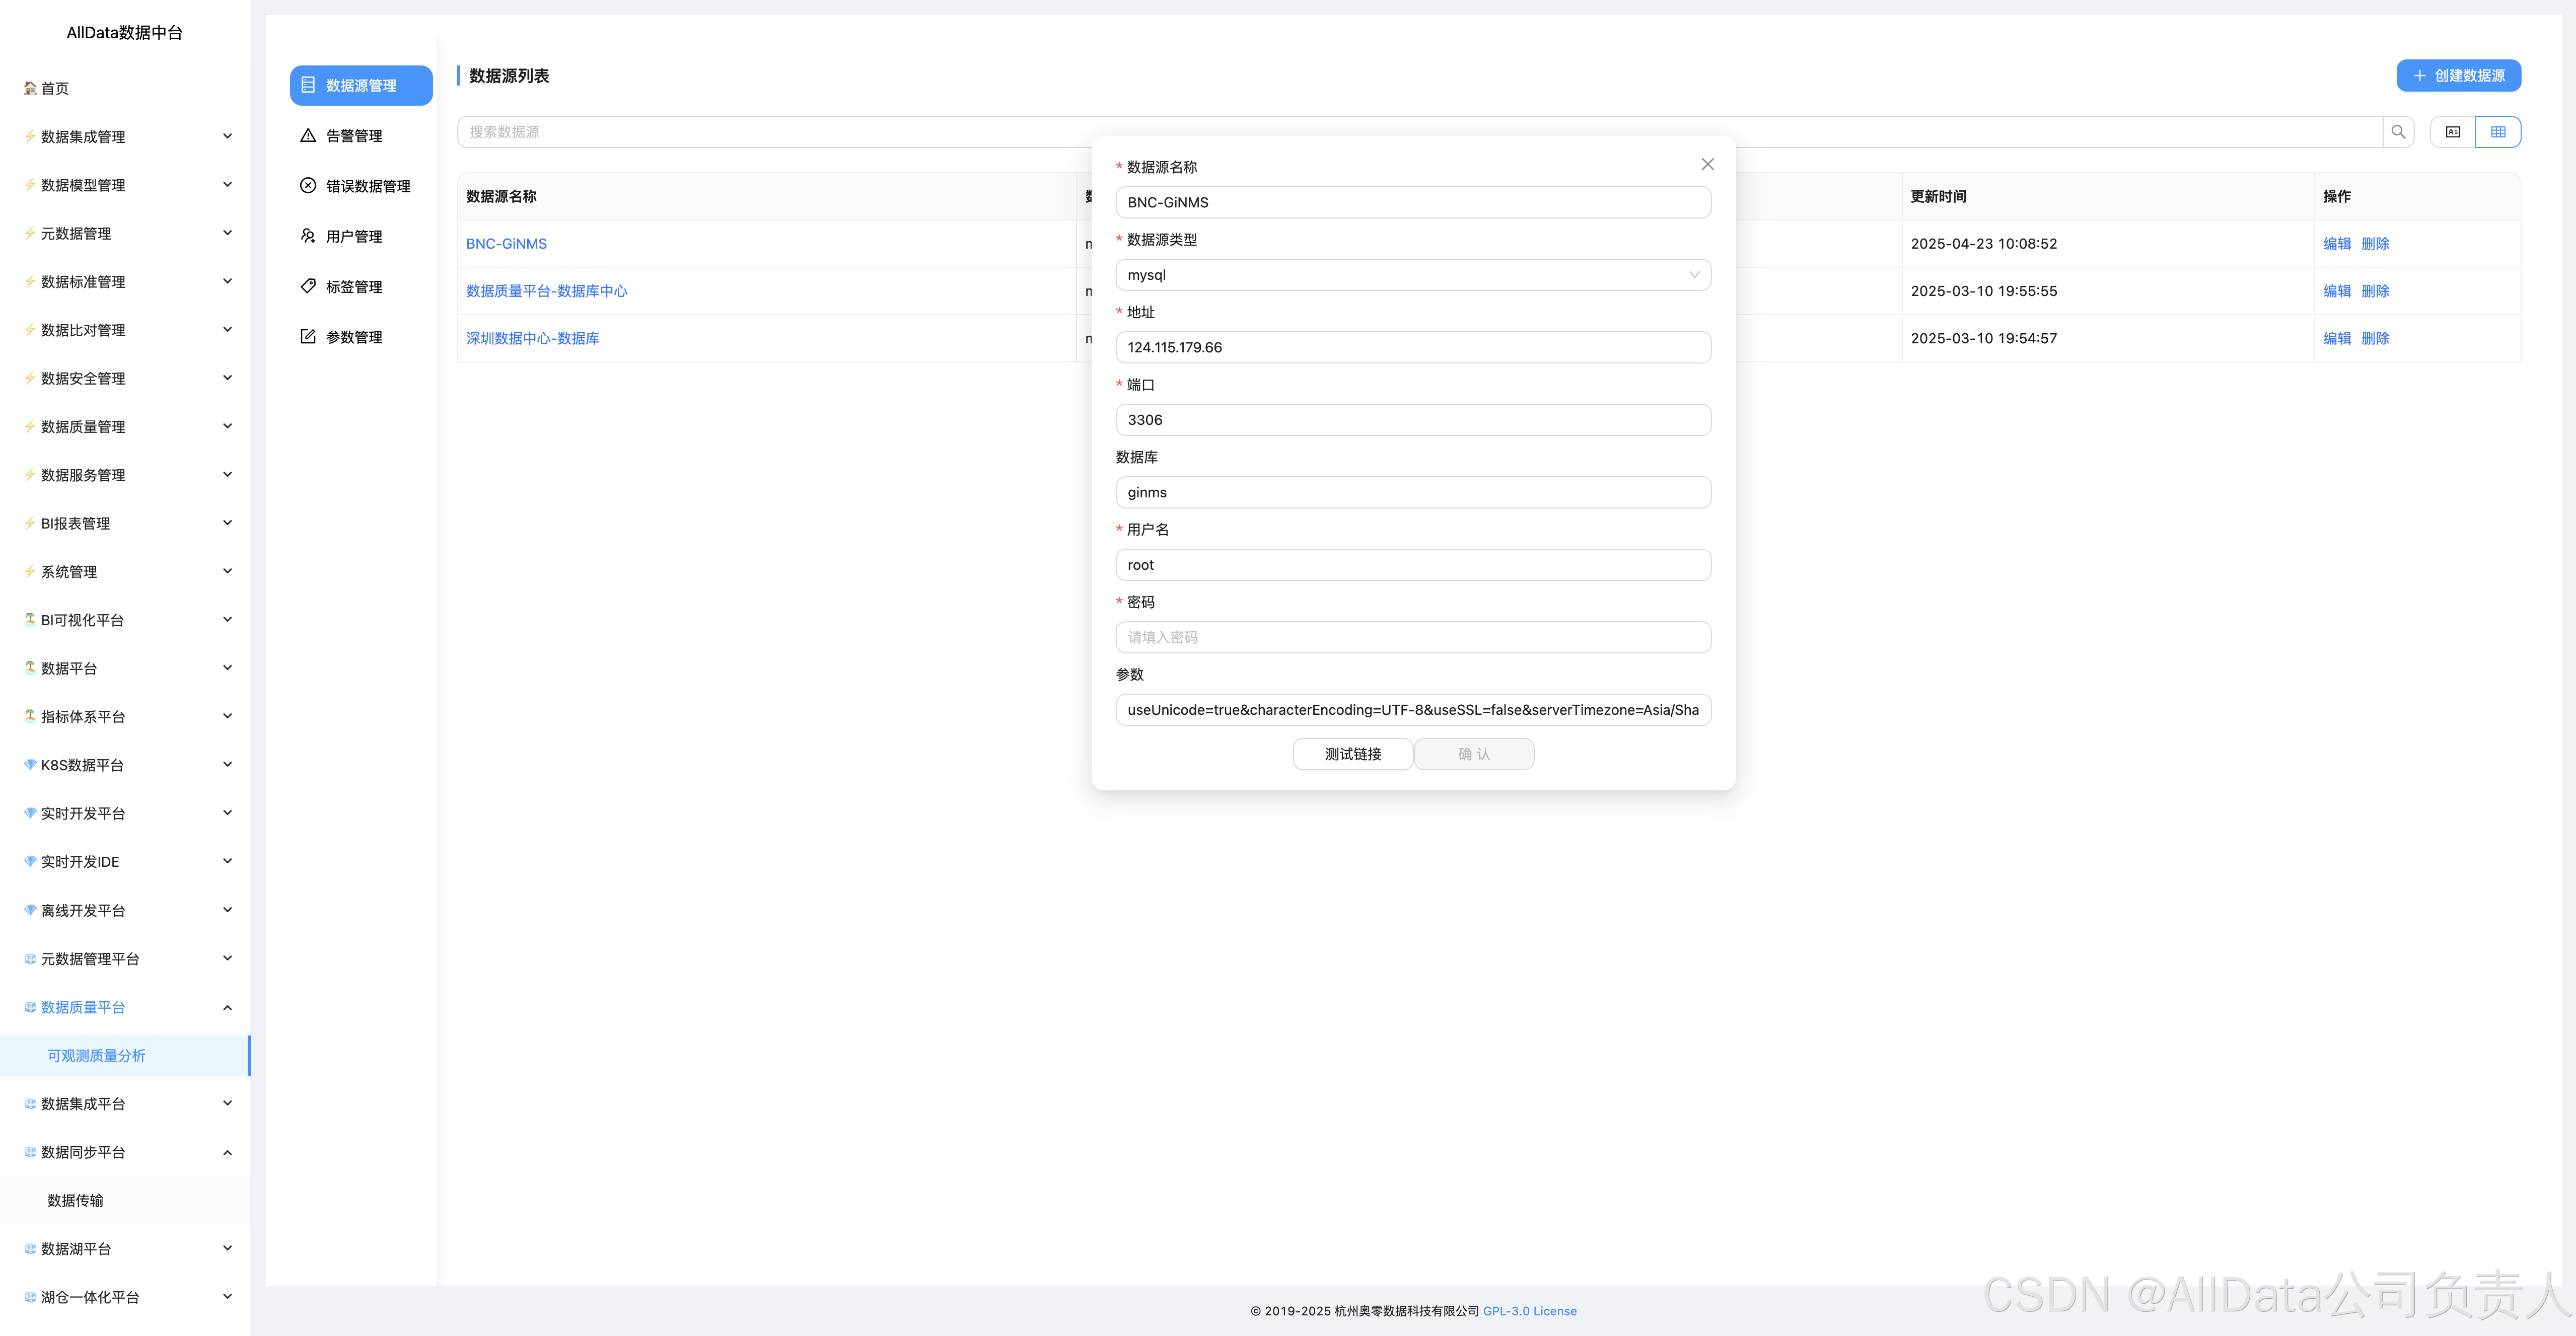Collapse 数据同步平台 menu chevron
The height and width of the screenshot is (1336, 2576).
point(227,1152)
